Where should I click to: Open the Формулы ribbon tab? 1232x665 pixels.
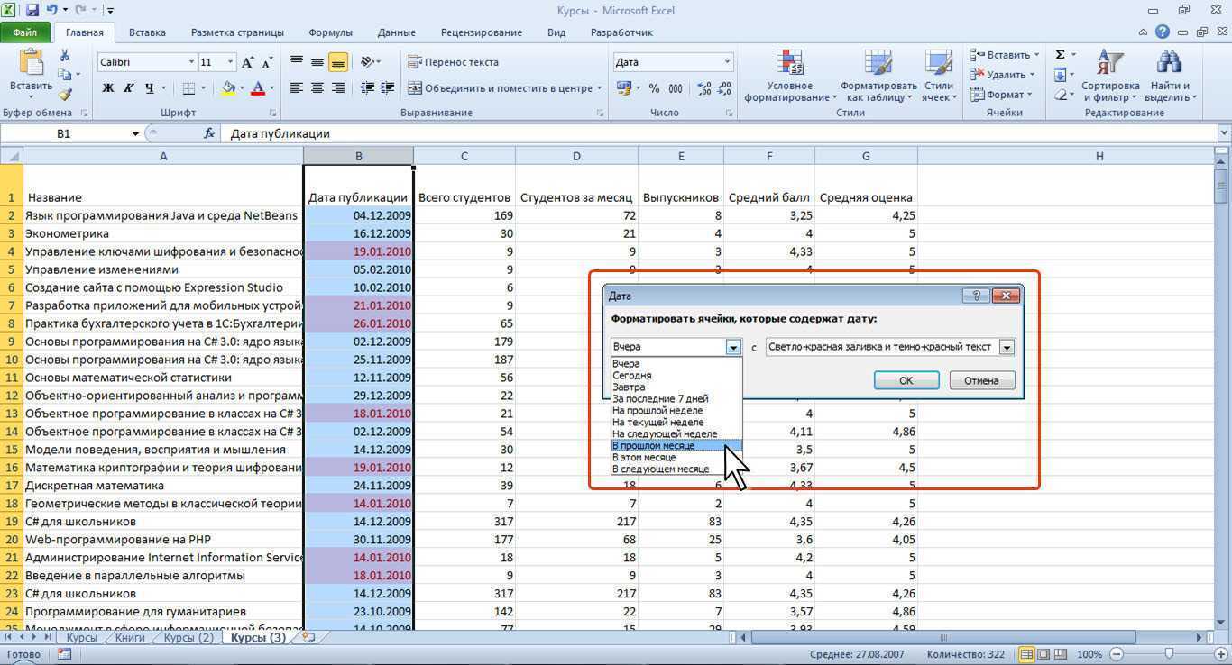330,32
